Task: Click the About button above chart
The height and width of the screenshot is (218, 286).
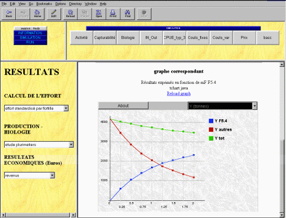Action: click(123, 106)
